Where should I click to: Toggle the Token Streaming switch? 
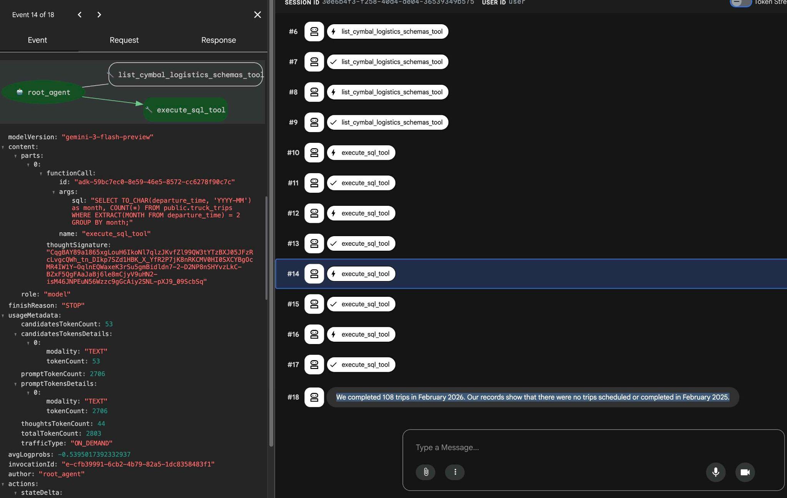tap(740, 3)
